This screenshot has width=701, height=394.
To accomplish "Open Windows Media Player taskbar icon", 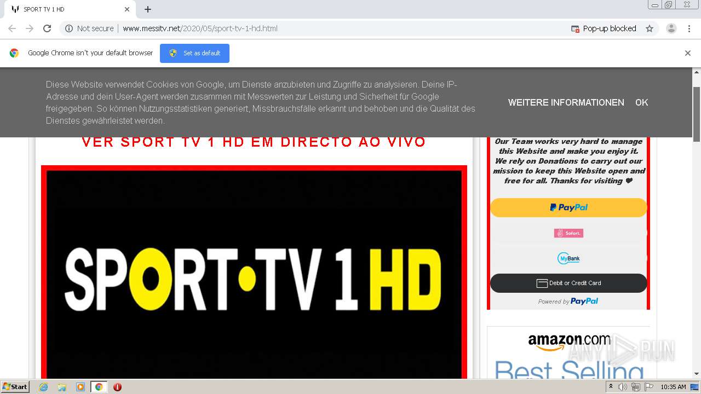I will pos(81,387).
